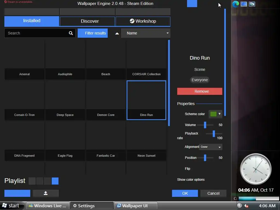Expand hidden tray icons arrow
Viewport: 280px width, 210px height.
240,206
